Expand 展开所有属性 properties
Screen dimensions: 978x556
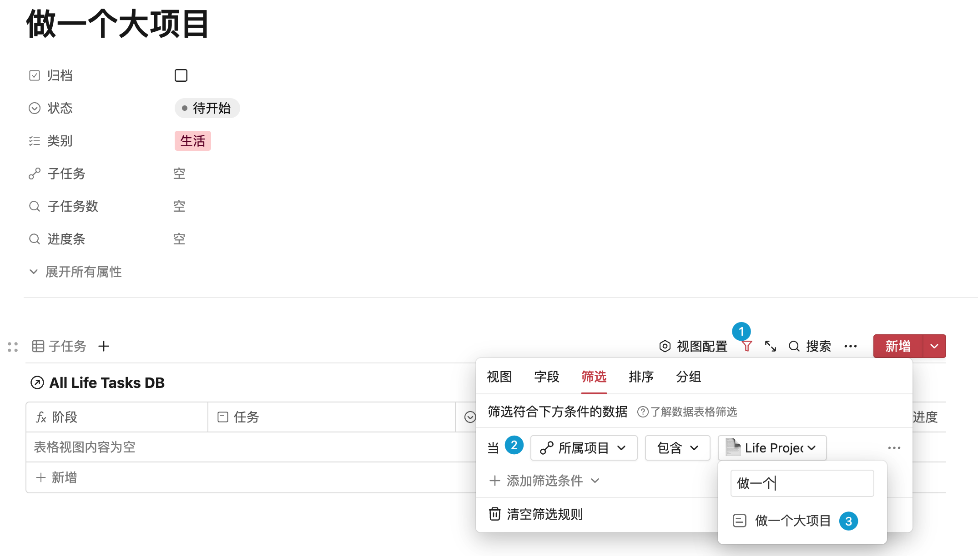[76, 272]
